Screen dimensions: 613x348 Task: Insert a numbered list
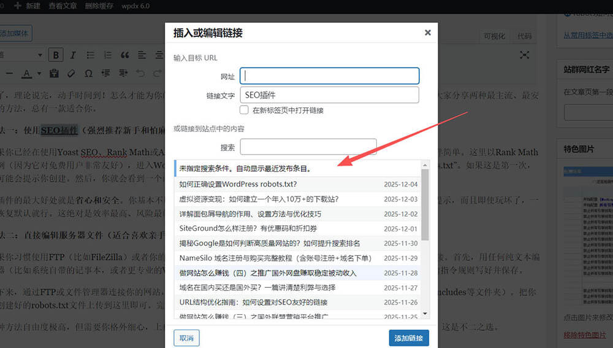pyautogui.click(x=108, y=55)
